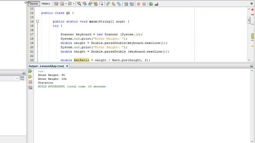Click the greyed-out Forward navigation icon
Image resolution: width=255 pixels, height=143 pixels.
[x=70, y=4]
